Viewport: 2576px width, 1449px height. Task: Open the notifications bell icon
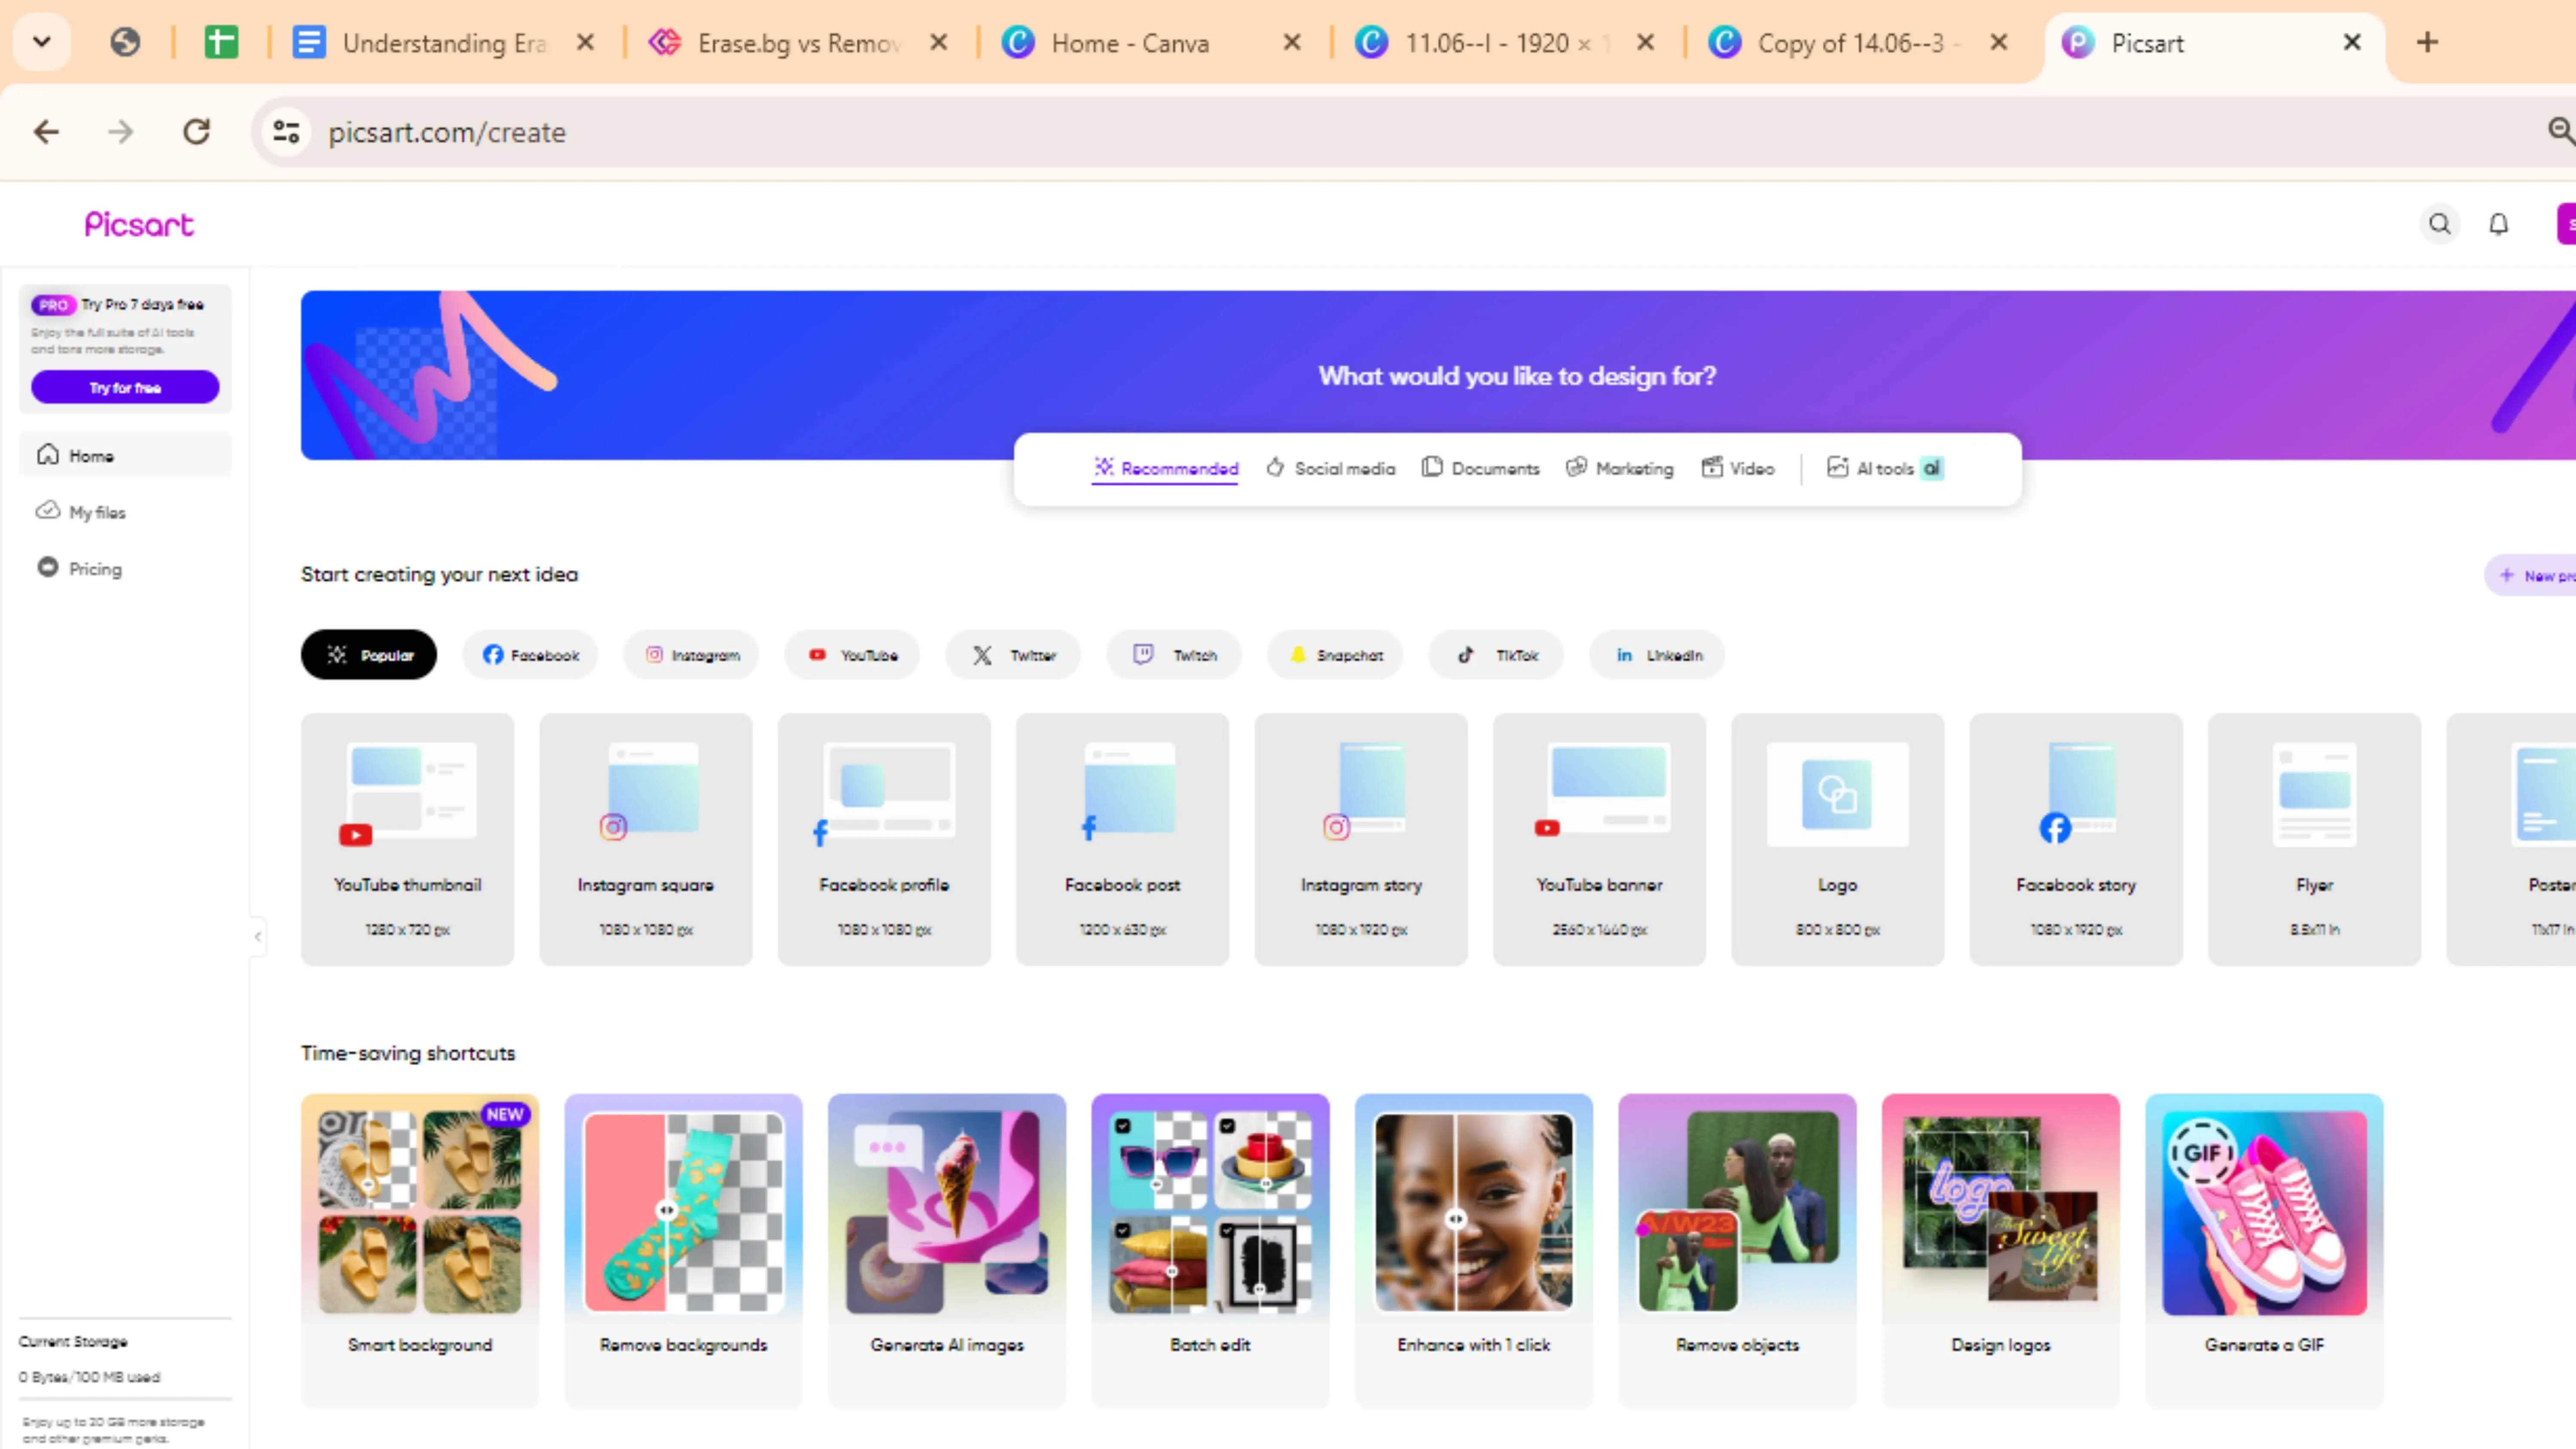2498,224
